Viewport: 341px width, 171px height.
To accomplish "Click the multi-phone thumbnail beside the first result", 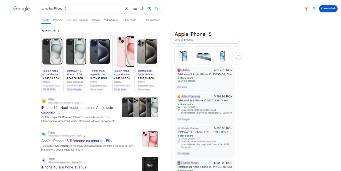I will pos(140,107).
